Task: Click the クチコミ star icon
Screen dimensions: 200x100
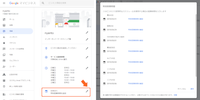Action: point(4,43)
